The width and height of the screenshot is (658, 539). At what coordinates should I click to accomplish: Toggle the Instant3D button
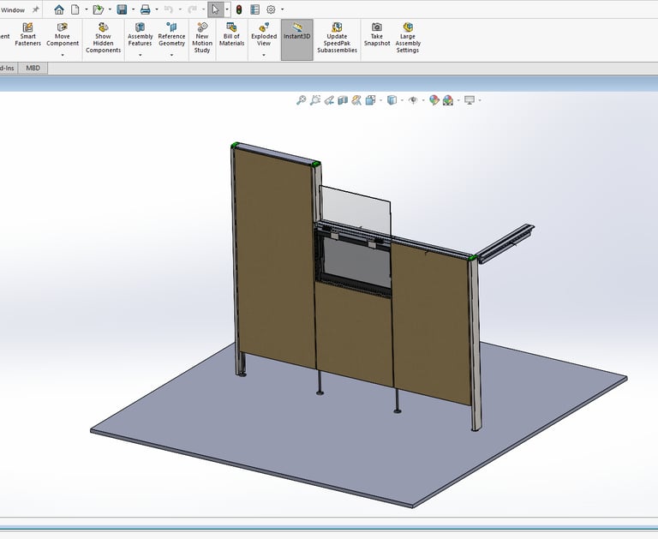coord(297,40)
